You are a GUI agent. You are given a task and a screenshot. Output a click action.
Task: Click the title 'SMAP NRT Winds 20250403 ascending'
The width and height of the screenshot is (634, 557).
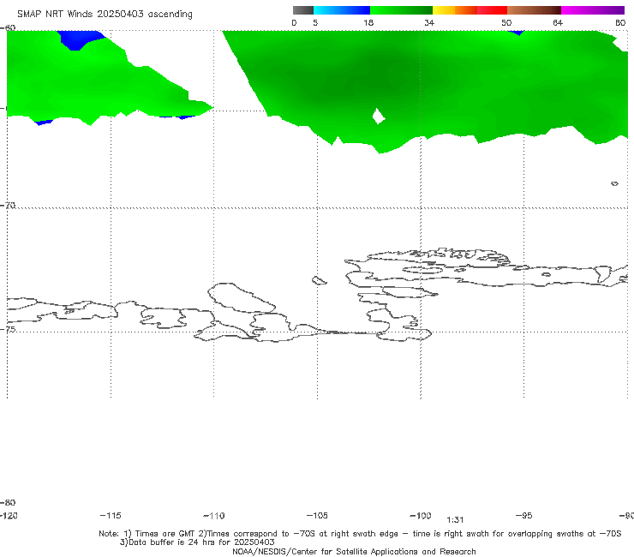[105, 15]
